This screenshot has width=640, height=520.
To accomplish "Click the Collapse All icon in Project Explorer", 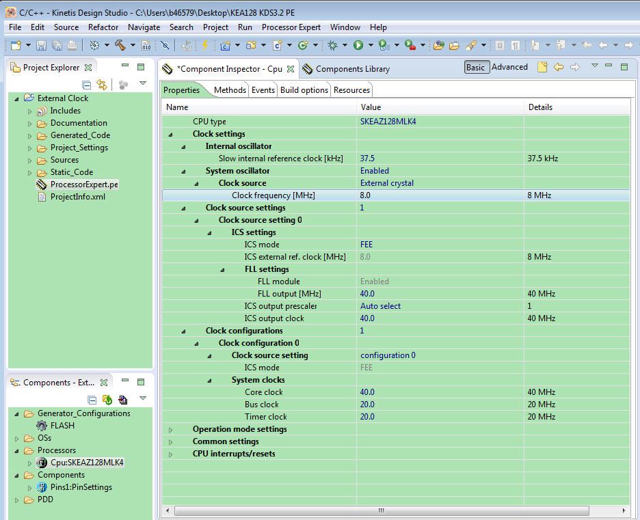I will point(86,85).
